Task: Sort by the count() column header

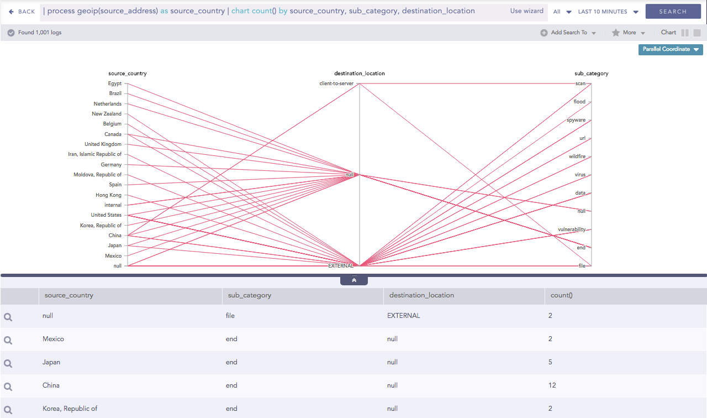Action: tap(561, 295)
